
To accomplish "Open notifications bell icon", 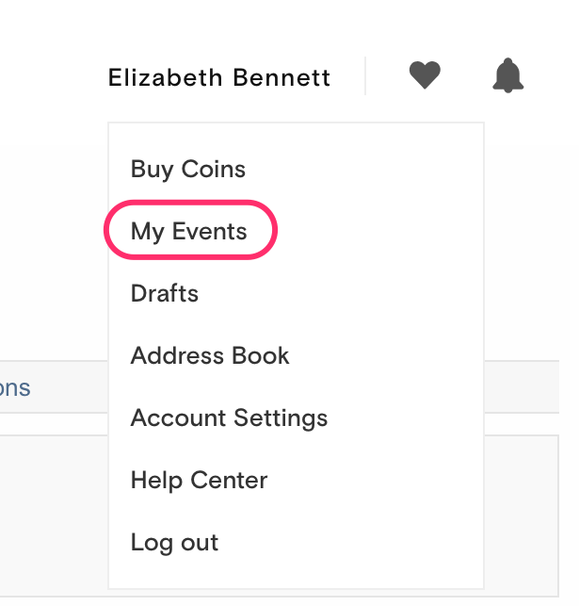I will point(508,75).
